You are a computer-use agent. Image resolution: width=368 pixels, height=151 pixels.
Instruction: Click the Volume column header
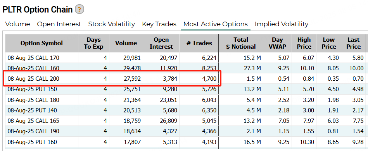click(126, 43)
